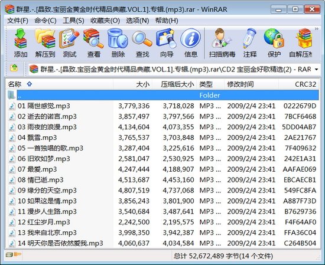Click the Test (测试) archive icon

pyautogui.click(x=70, y=43)
